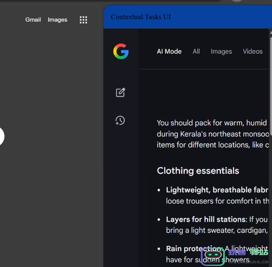
Task: Open Gmail from the top bar
Action: 33,20
